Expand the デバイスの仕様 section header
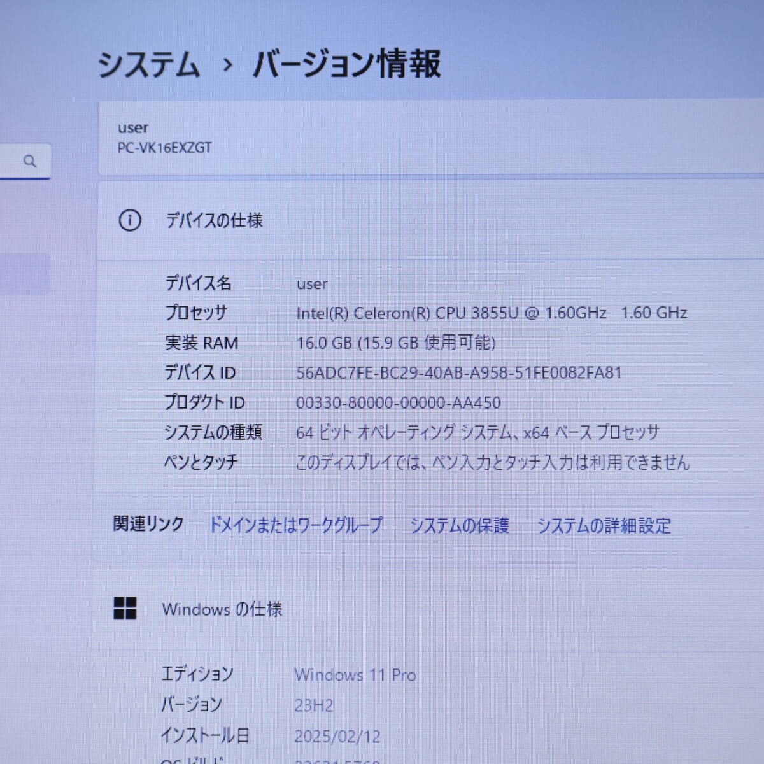This screenshot has width=764, height=764. tap(430, 220)
